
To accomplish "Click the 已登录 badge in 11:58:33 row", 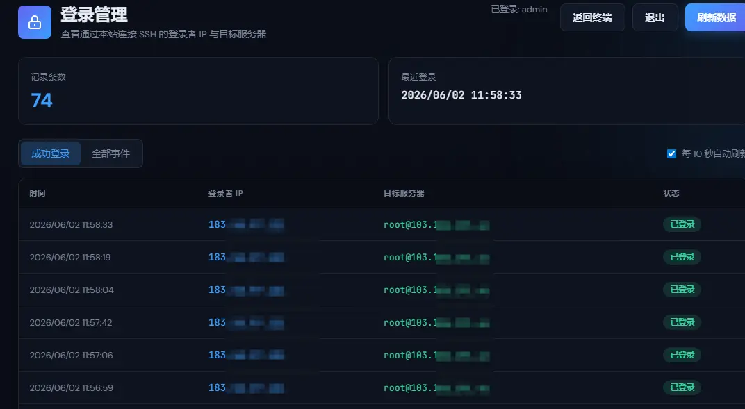I will coord(682,224).
